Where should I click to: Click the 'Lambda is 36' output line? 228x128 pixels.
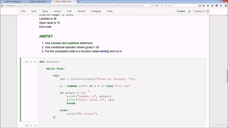(48, 19)
